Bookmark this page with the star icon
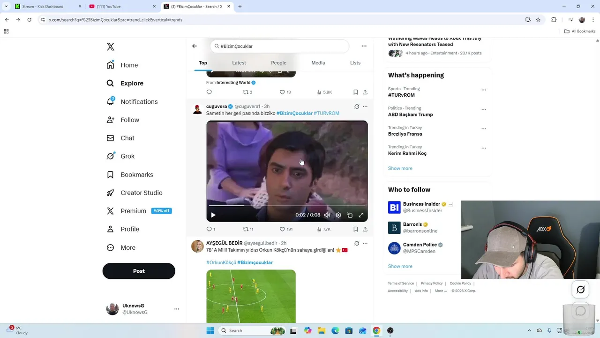The width and height of the screenshot is (600, 338). coord(538,20)
